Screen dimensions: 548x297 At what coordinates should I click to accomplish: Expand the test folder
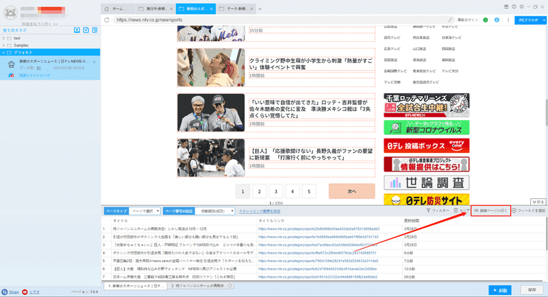[3, 38]
